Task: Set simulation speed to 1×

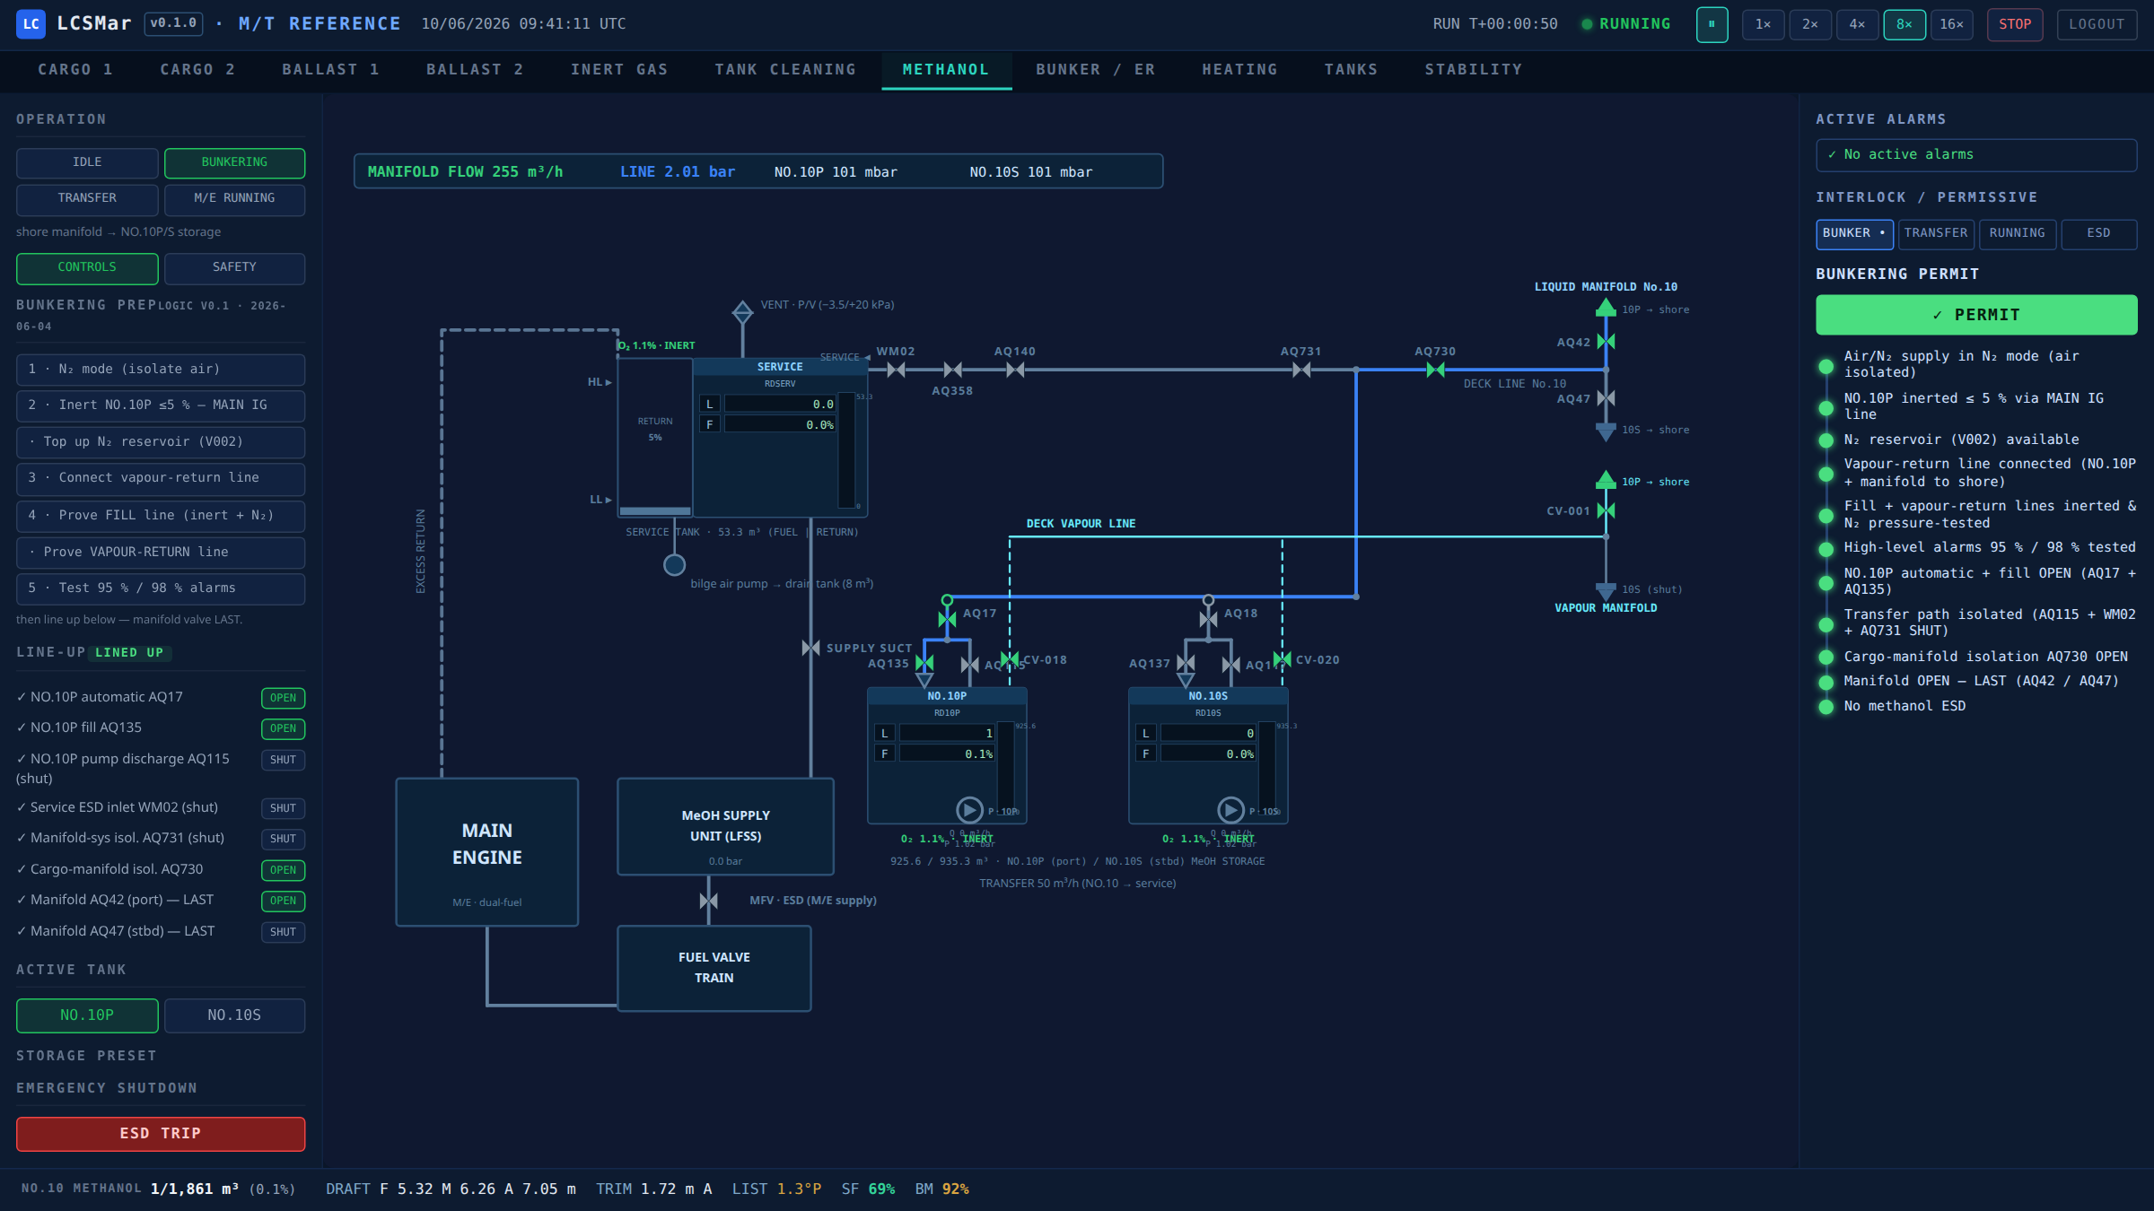Action: pyautogui.click(x=1764, y=24)
